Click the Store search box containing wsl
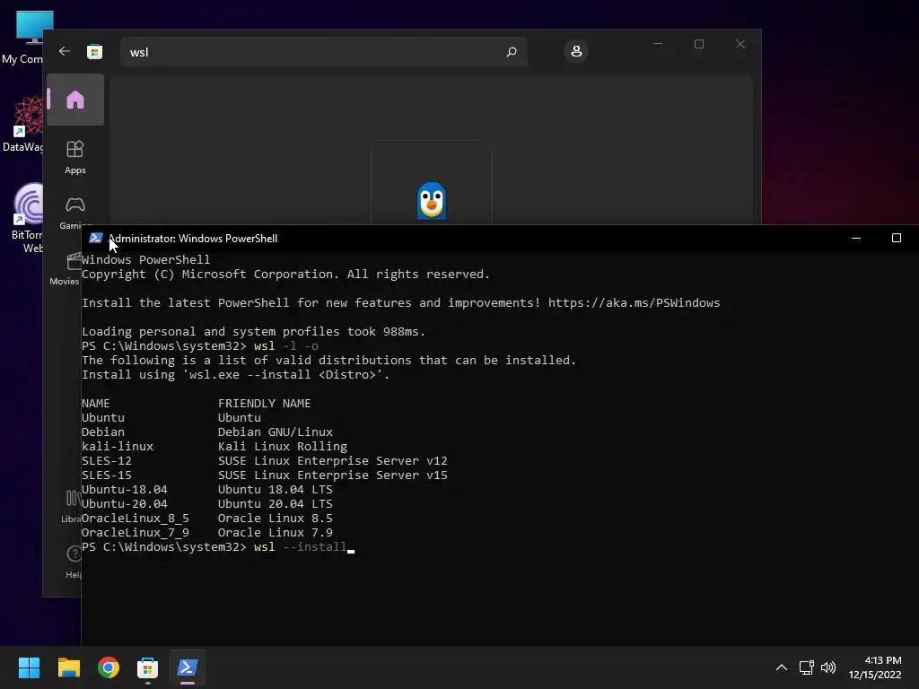The image size is (919, 689). (x=323, y=52)
